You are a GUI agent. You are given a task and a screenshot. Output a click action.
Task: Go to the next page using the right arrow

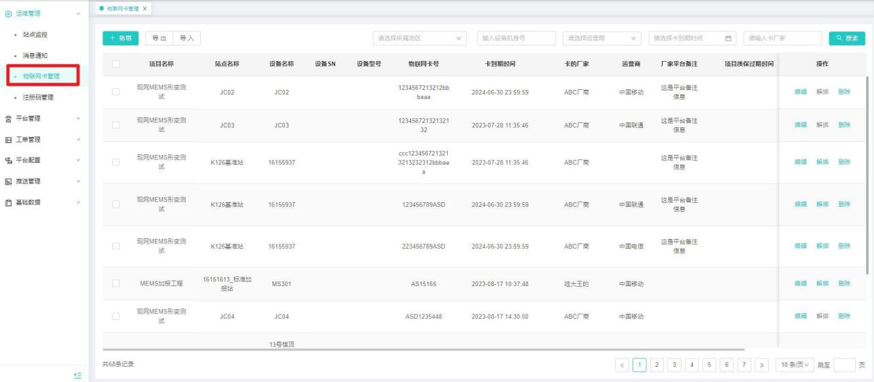click(x=761, y=364)
